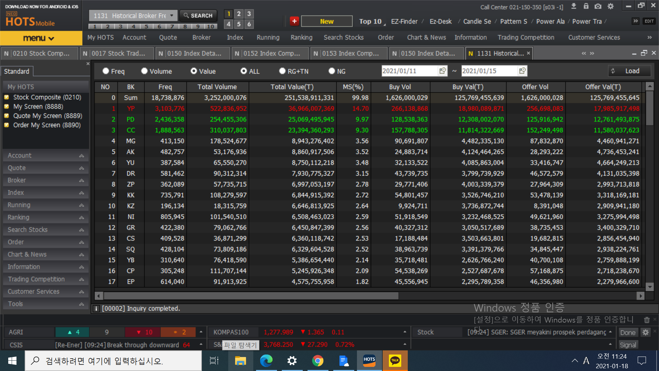659x371 pixels.
Task: Click the horizontal scrollbar thumb under the table
Action: click(x=251, y=296)
